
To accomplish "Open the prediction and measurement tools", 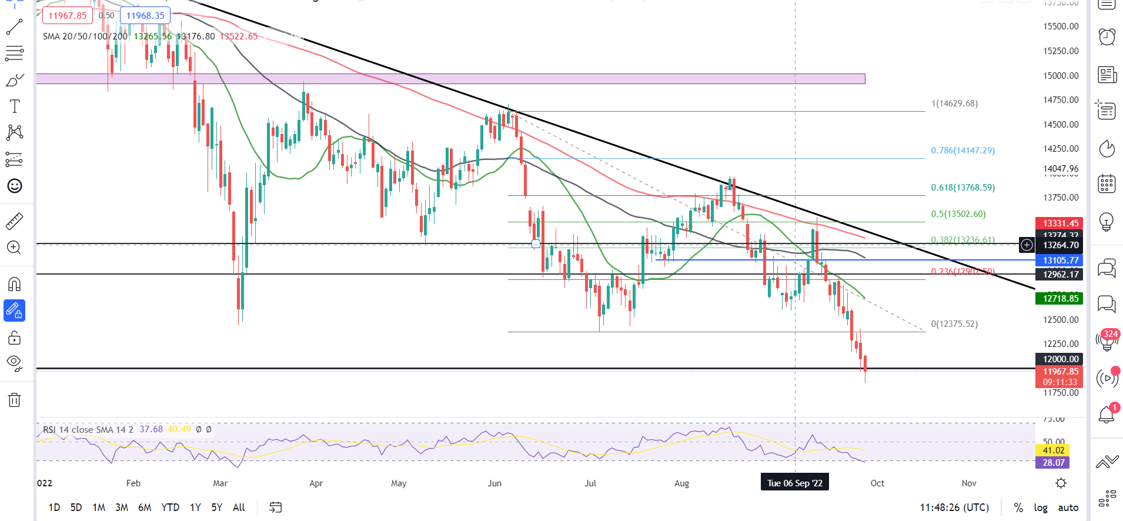I will [x=15, y=159].
